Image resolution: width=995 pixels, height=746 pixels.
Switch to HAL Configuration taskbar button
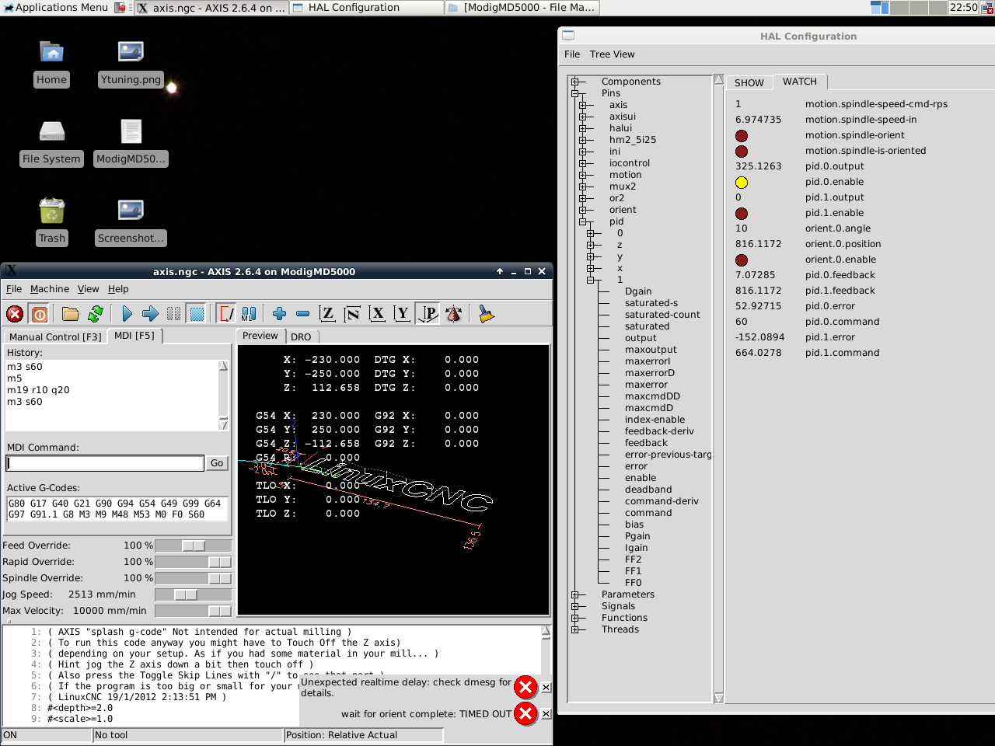366,7
